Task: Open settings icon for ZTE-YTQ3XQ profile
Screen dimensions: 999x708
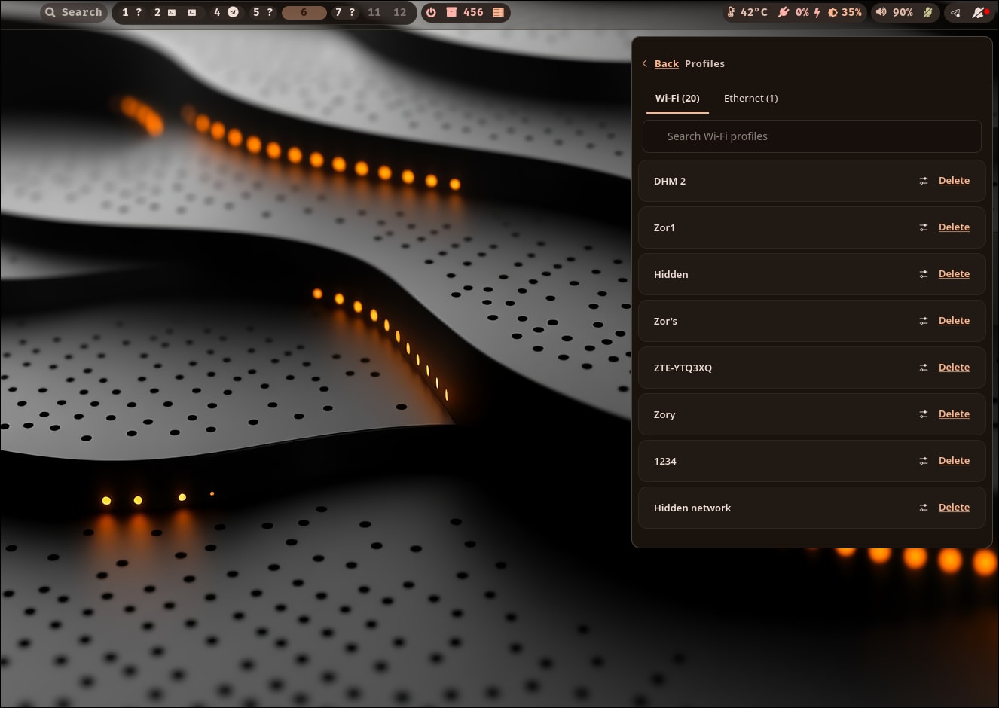Action: coord(923,368)
